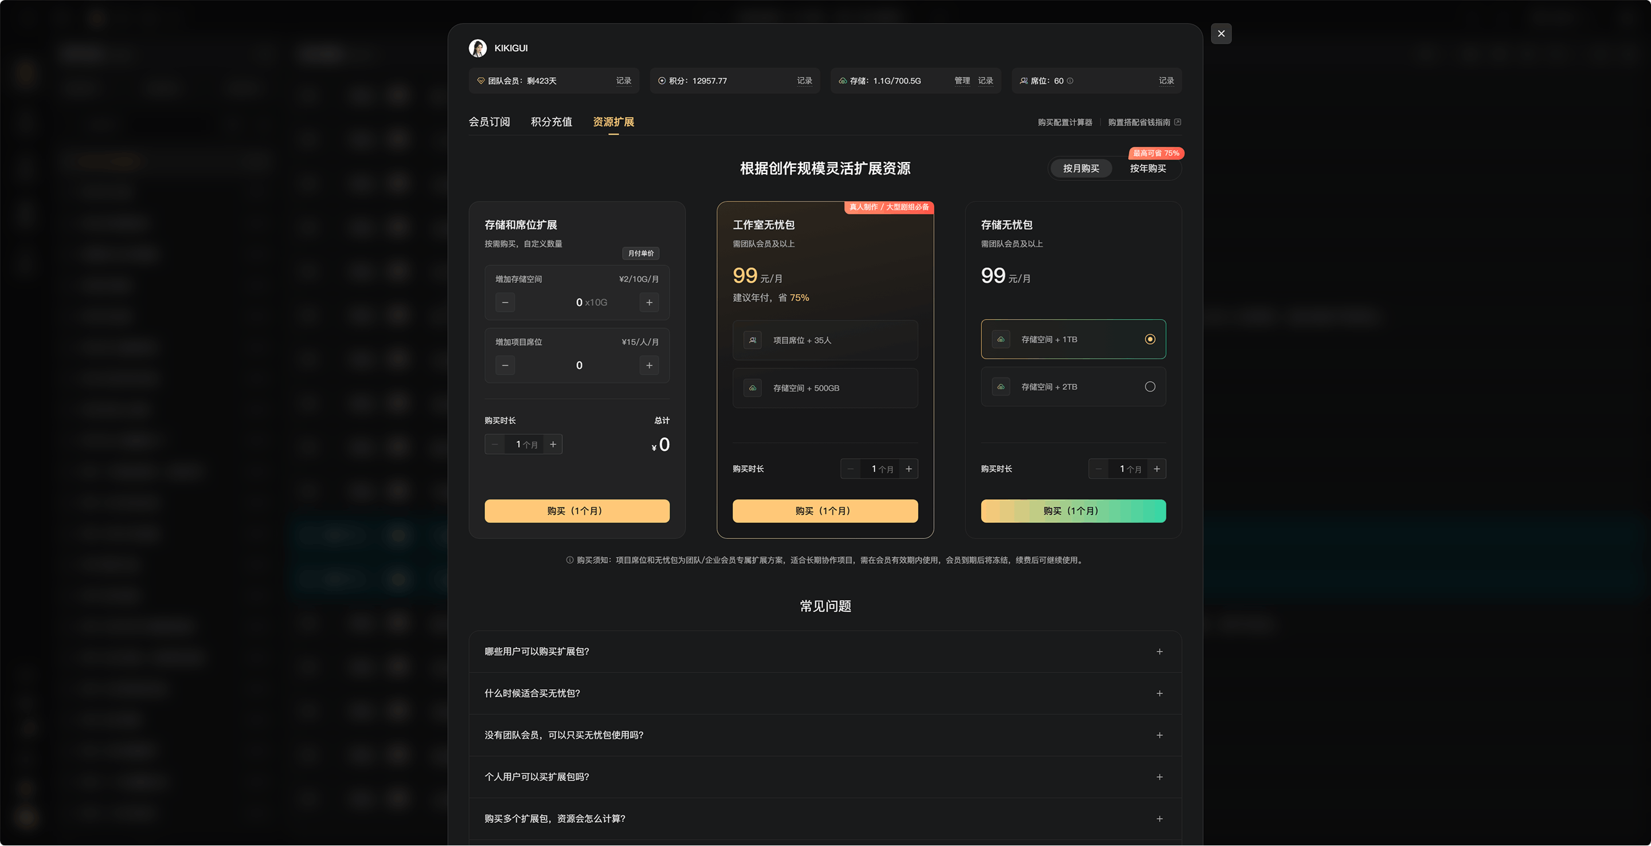Expand FAQ 什么时候适合买无忧包?
Screen dimensions: 1651x846
click(x=825, y=694)
